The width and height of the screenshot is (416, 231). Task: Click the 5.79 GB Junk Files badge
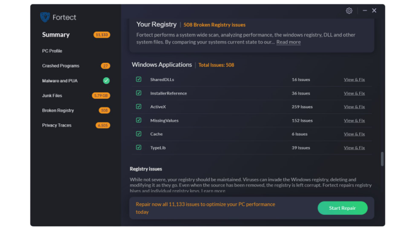tap(101, 96)
